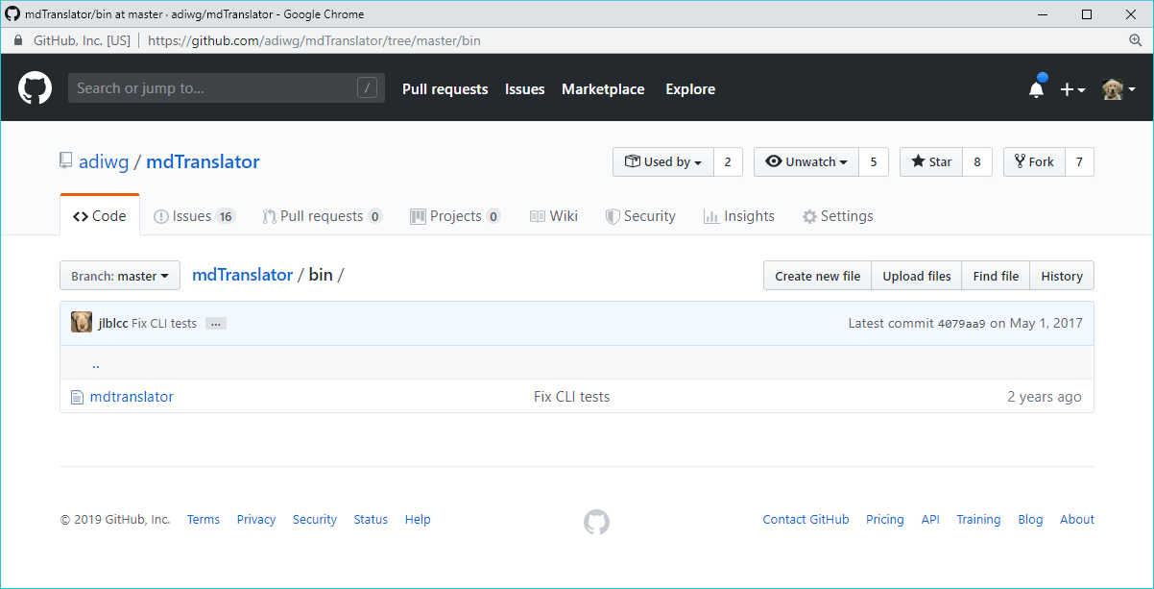Star the repository
1154x589 pixels.
click(x=931, y=162)
